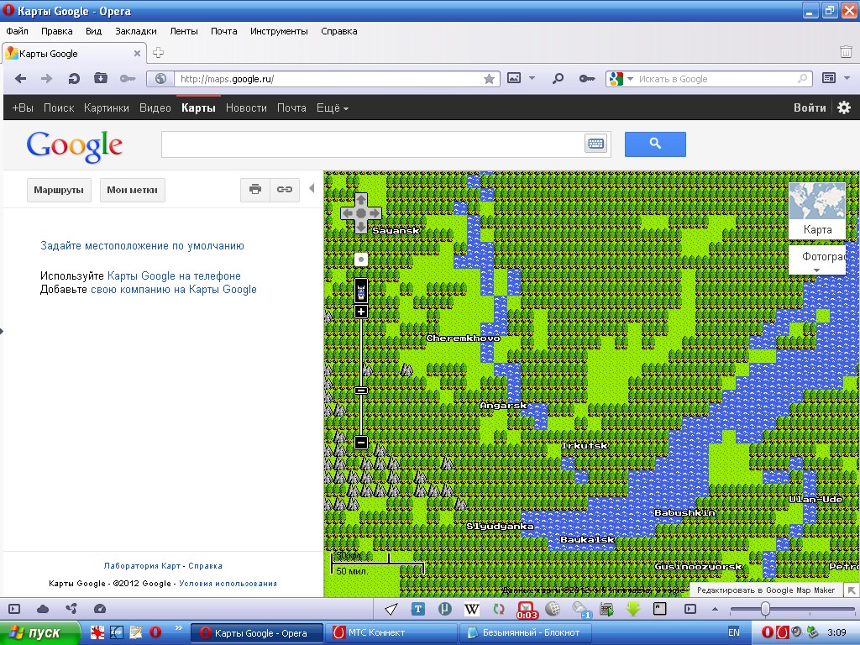Image resolution: width=860 pixels, height=645 pixels.
Task: Open the on-screen keyboard in the search box
Action: 595,144
